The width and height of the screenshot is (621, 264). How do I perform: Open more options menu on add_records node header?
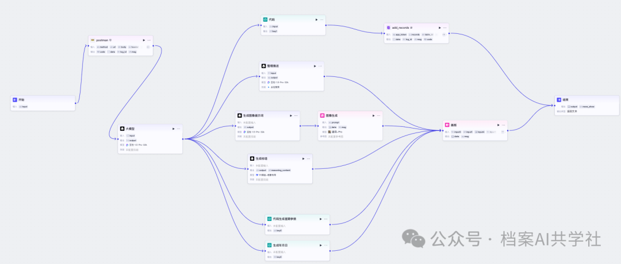444,28
